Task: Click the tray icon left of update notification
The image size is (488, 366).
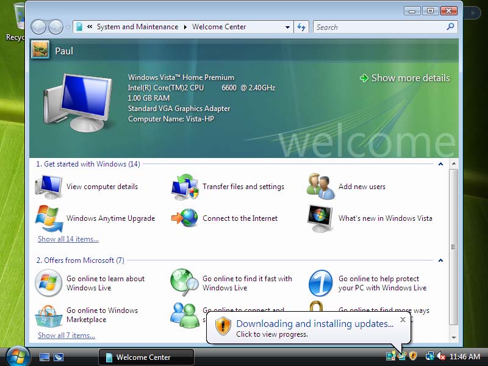Action: [390, 356]
